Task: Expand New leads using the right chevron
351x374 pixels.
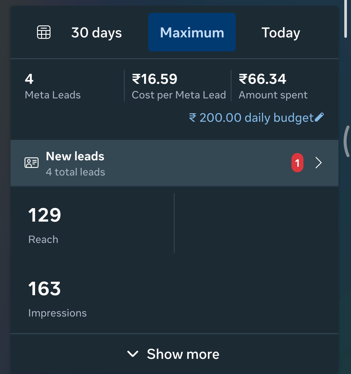Action: (318, 163)
